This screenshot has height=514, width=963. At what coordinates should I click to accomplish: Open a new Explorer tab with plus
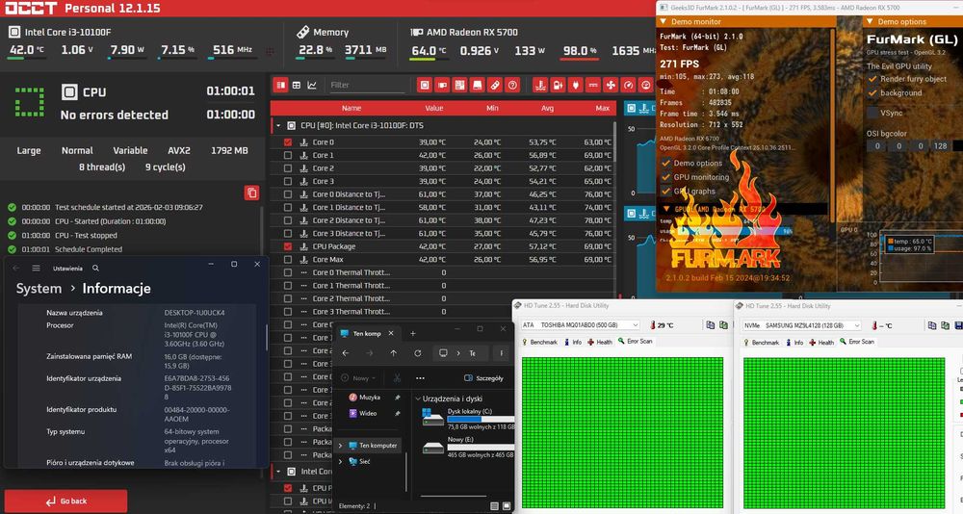[x=413, y=333]
